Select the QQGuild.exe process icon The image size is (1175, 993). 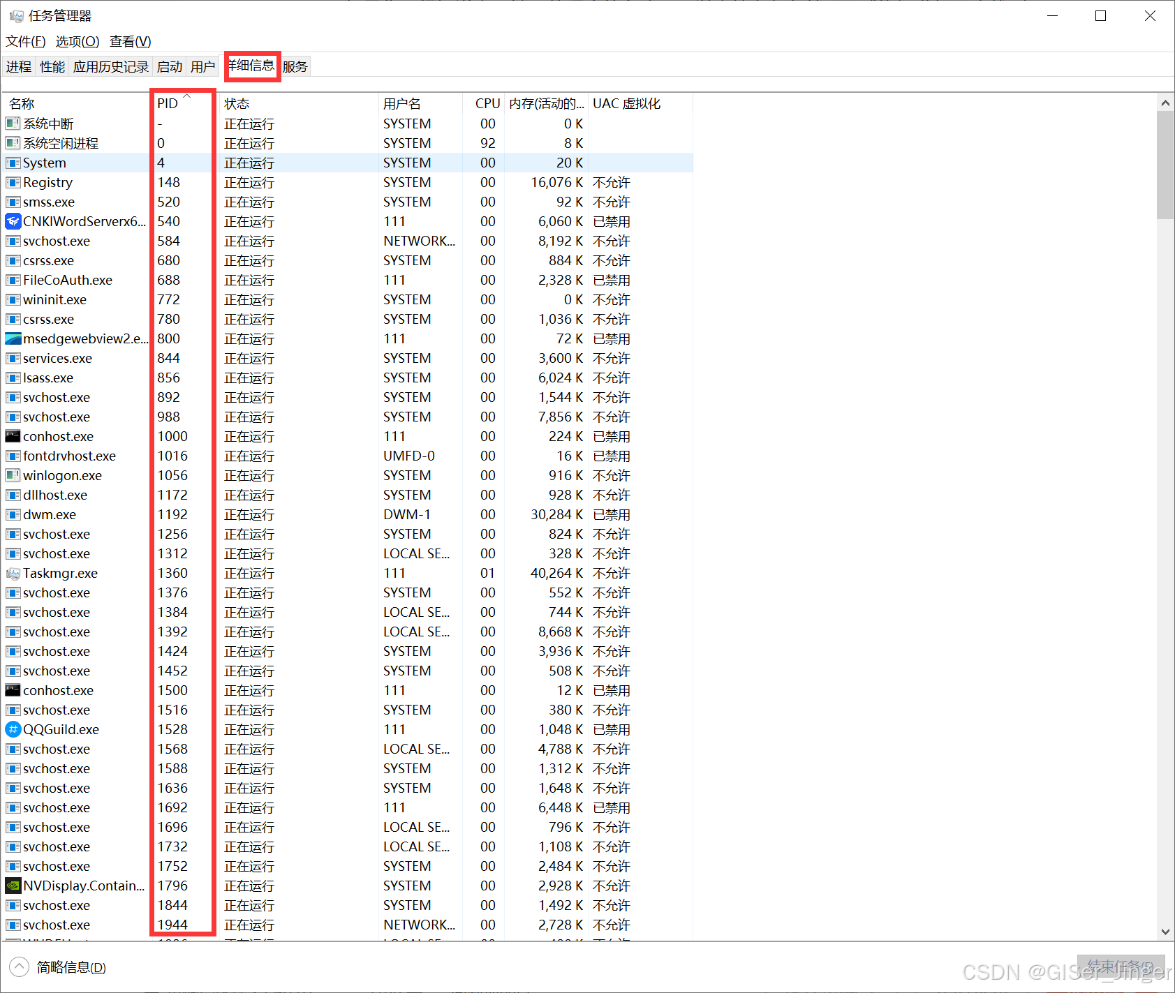[13, 729]
